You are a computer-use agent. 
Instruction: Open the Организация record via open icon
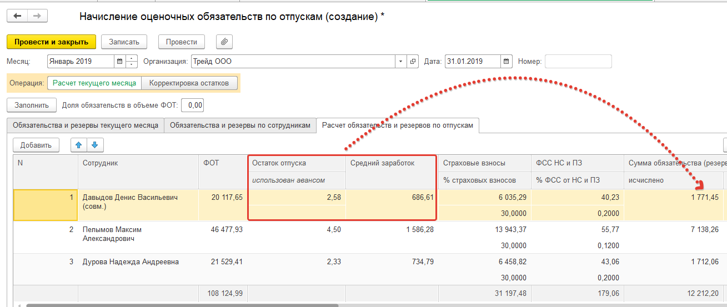[413, 62]
